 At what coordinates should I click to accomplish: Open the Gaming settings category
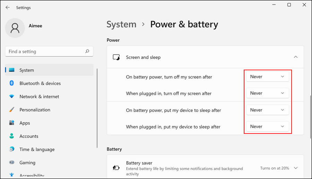click(x=27, y=162)
